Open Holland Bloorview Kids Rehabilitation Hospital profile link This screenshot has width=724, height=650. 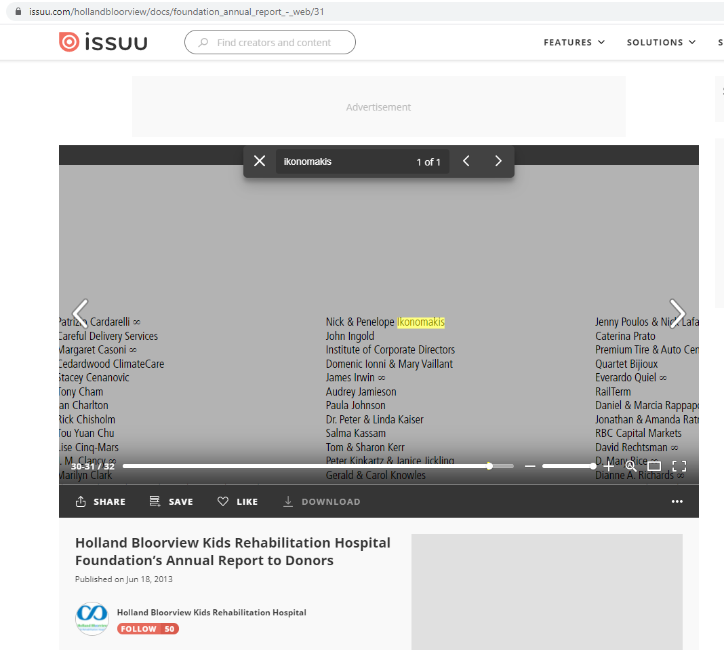point(212,613)
